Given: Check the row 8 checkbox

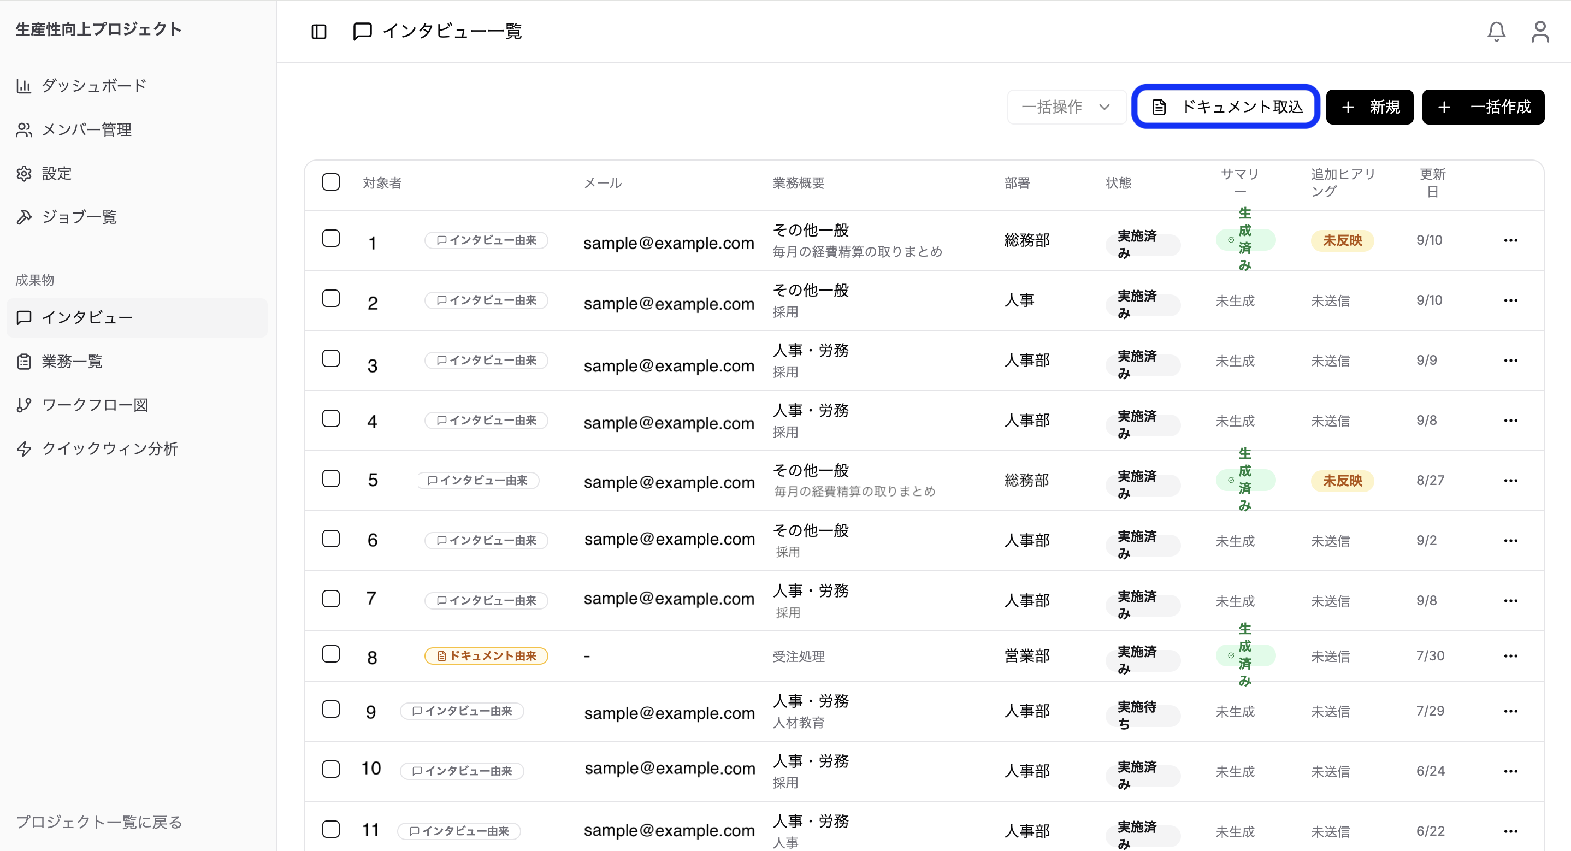Looking at the screenshot, I should coord(331,654).
